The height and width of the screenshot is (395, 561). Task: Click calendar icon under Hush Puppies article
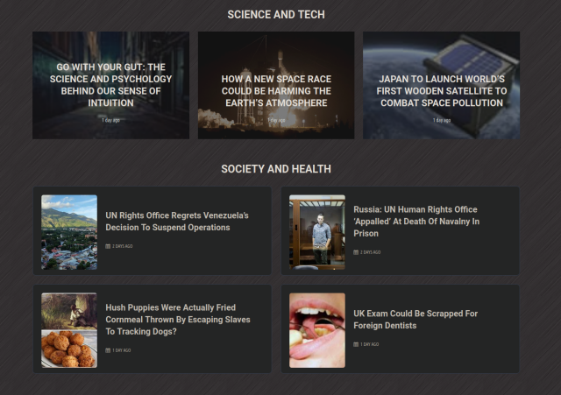(108, 350)
